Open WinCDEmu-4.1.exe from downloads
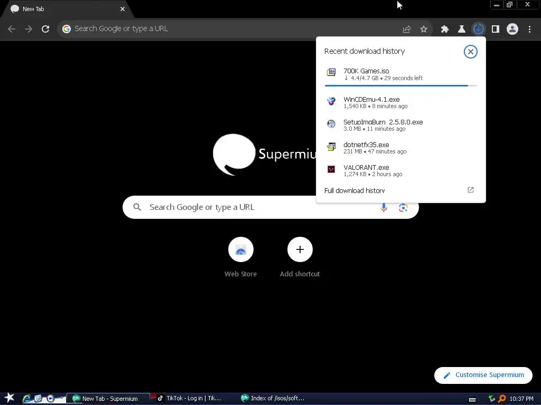 click(x=400, y=102)
